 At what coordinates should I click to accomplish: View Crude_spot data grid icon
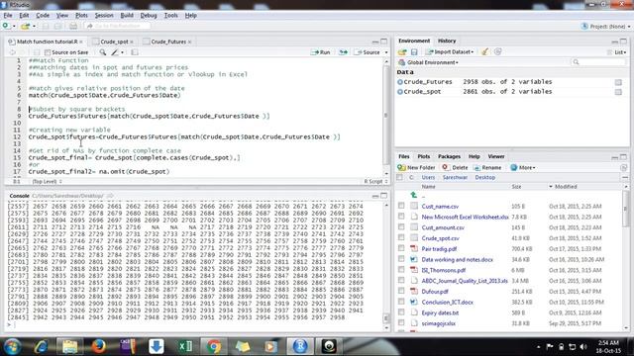618,92
